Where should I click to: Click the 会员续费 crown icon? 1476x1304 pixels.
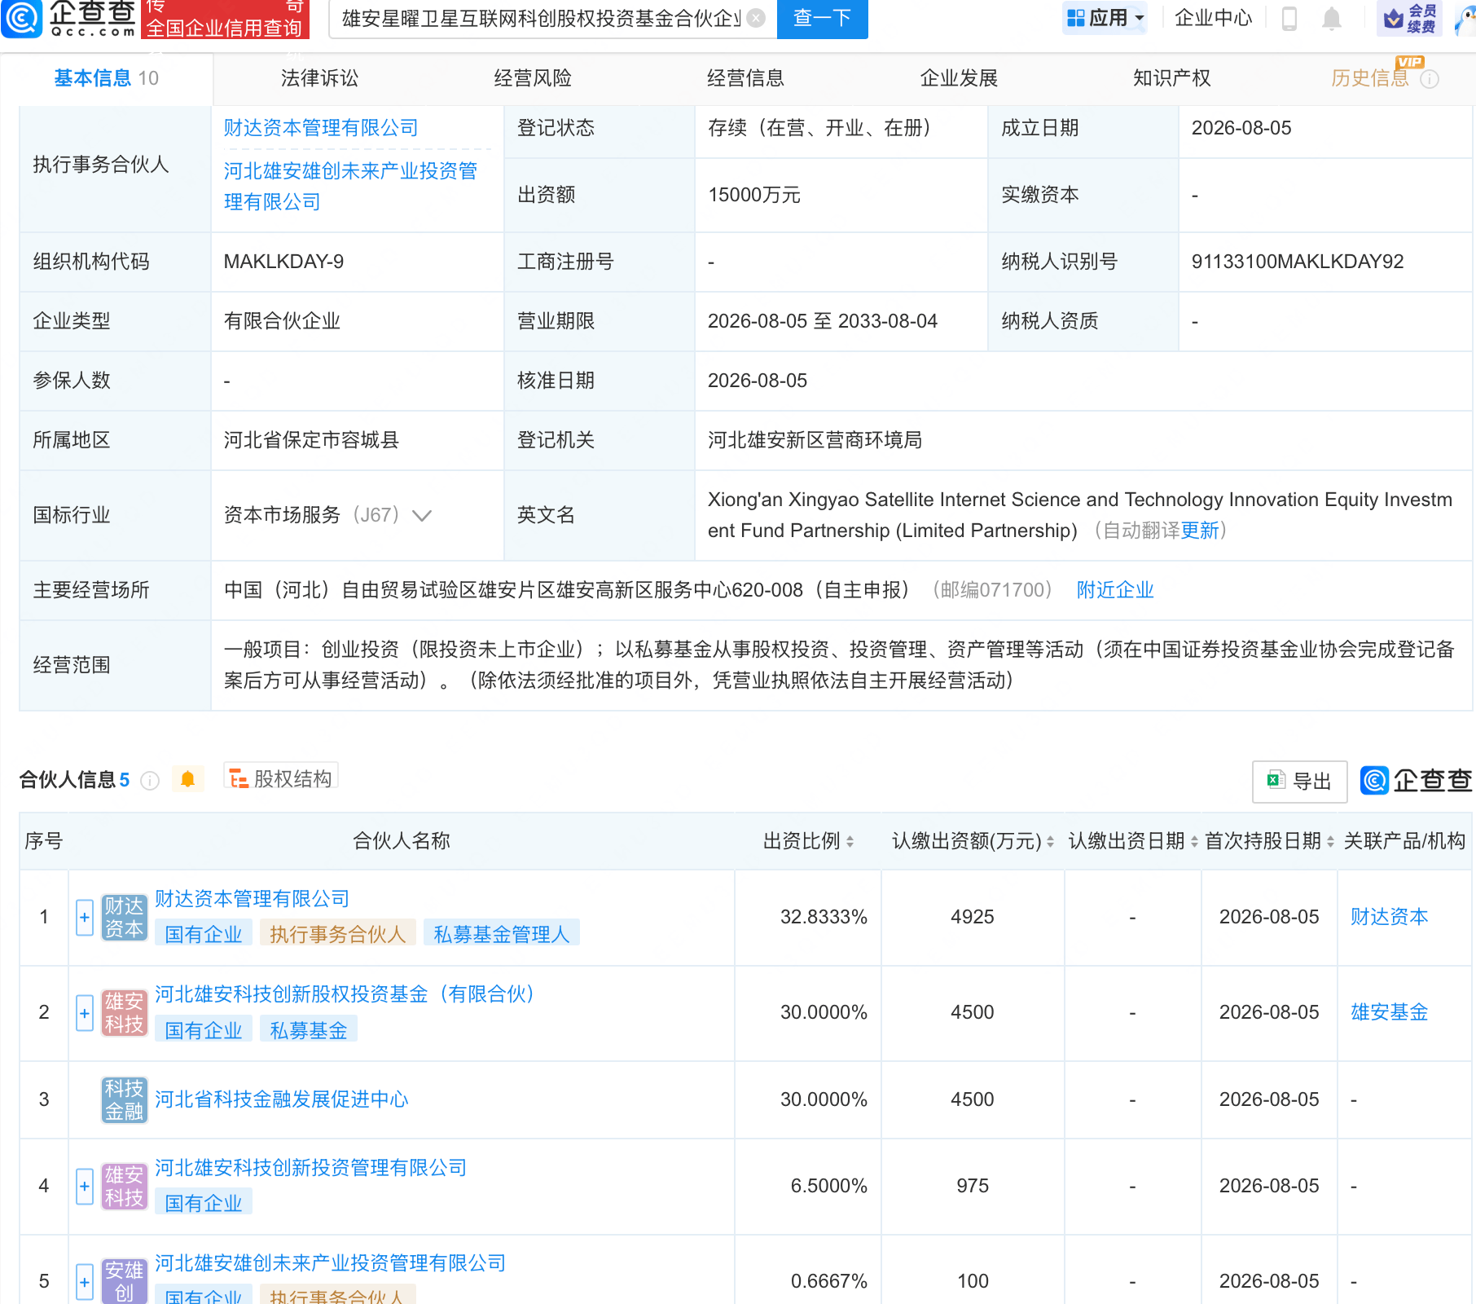point(1409,18)
